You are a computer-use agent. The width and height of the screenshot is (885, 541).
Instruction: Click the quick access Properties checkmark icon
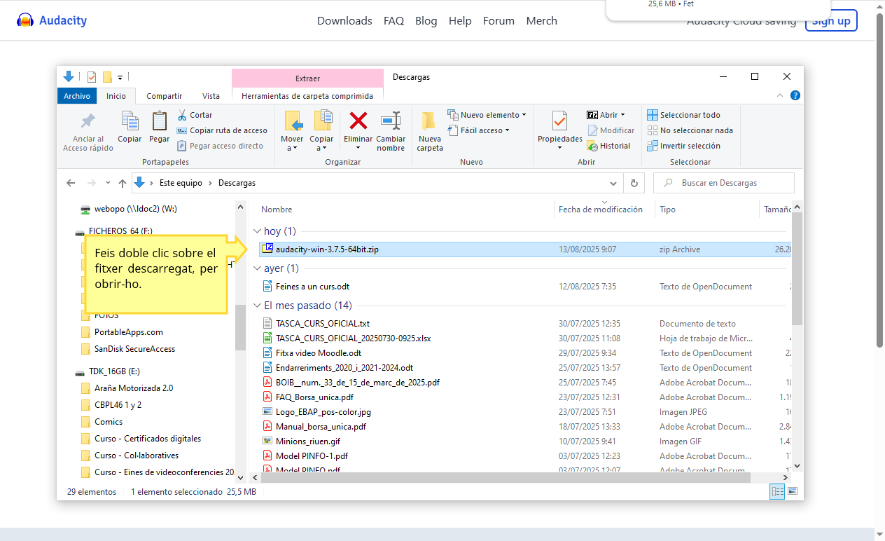coord(91,77)
